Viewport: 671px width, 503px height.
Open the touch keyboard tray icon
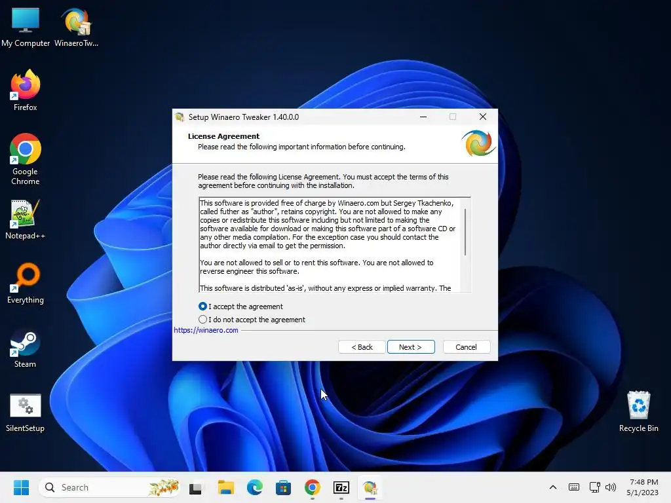coord(574,487)
